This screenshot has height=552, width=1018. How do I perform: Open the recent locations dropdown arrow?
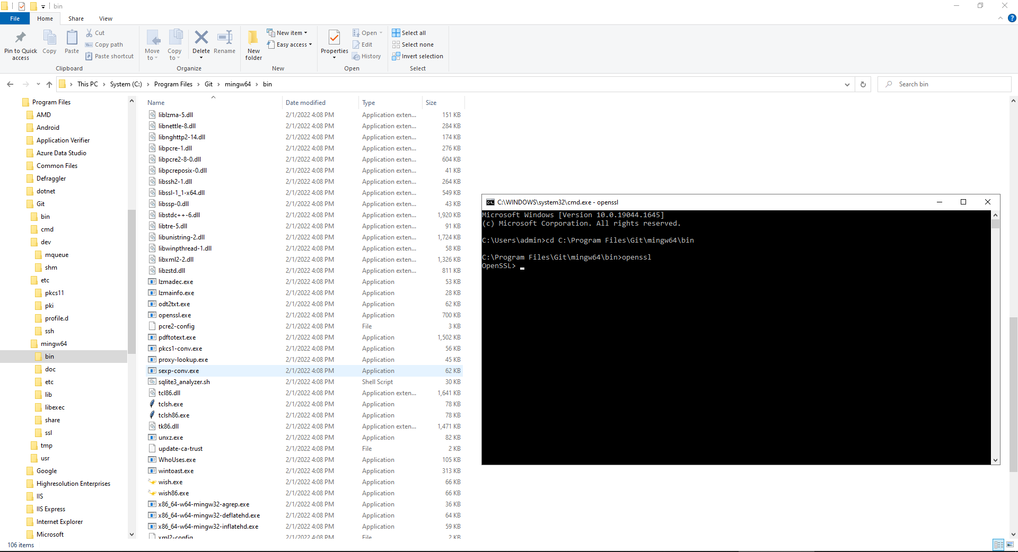click(38, 84)
